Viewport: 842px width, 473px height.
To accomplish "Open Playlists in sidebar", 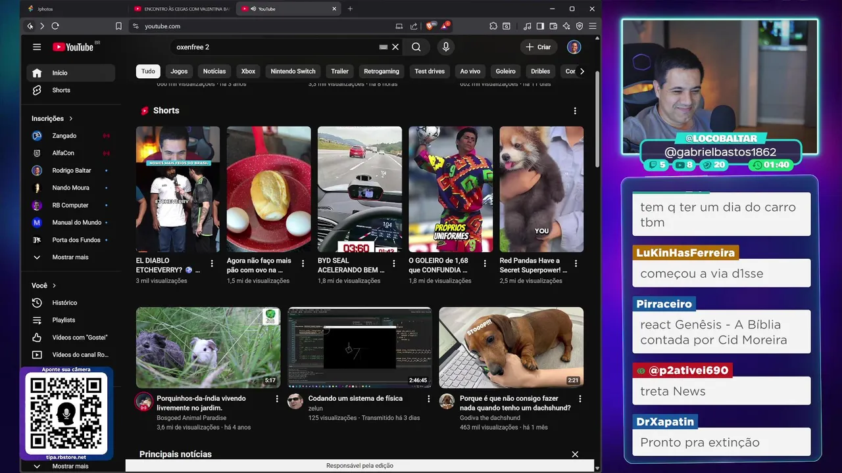I will 70,320.
